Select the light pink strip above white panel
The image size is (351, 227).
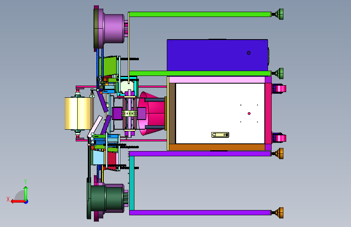(217, 80)
